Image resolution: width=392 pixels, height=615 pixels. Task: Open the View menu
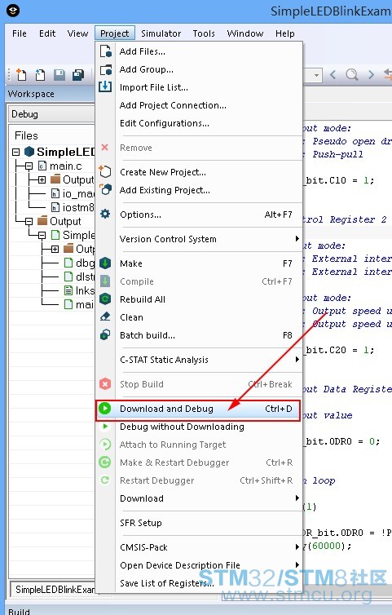click(x=77, y=33)
